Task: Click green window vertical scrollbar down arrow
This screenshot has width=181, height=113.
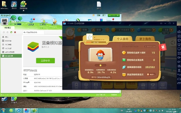Action: pos(120,92)
